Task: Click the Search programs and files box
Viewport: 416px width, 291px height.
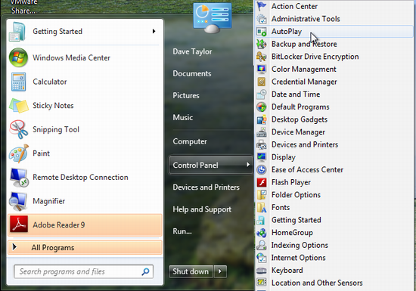Action: [83, 271]
